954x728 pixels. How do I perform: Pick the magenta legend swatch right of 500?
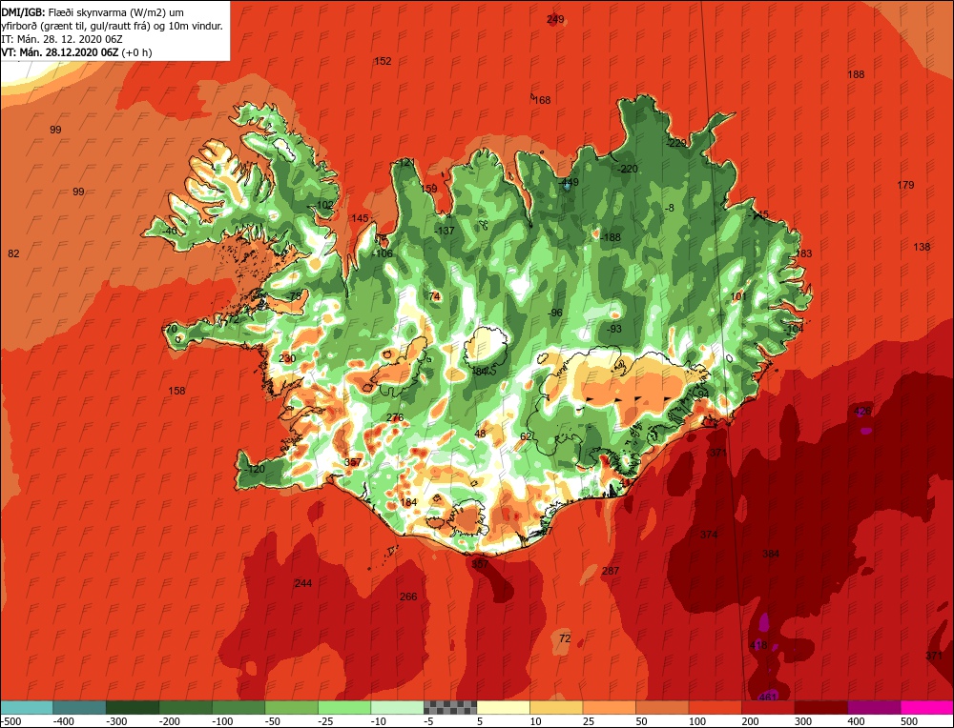coord(927,707)
